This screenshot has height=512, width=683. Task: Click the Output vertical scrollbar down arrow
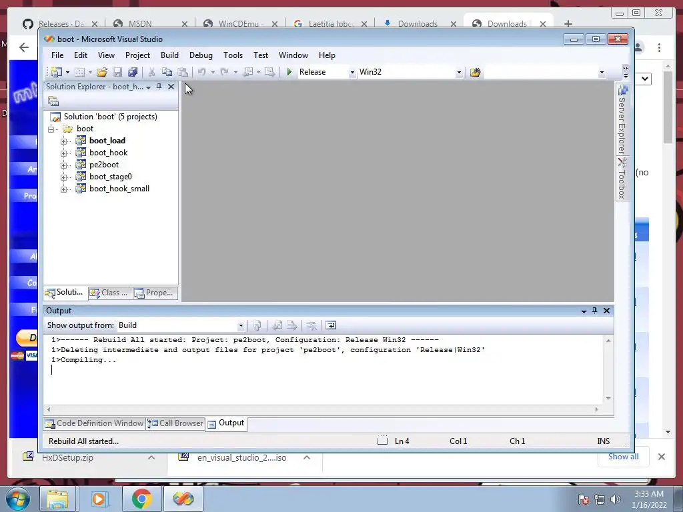608,399
